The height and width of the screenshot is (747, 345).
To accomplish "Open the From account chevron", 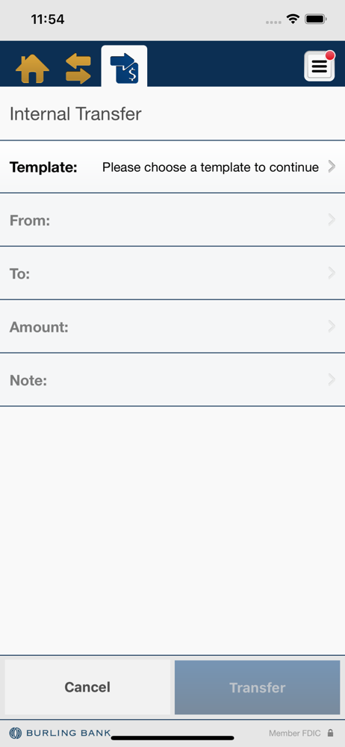I will tap(332, 220).
